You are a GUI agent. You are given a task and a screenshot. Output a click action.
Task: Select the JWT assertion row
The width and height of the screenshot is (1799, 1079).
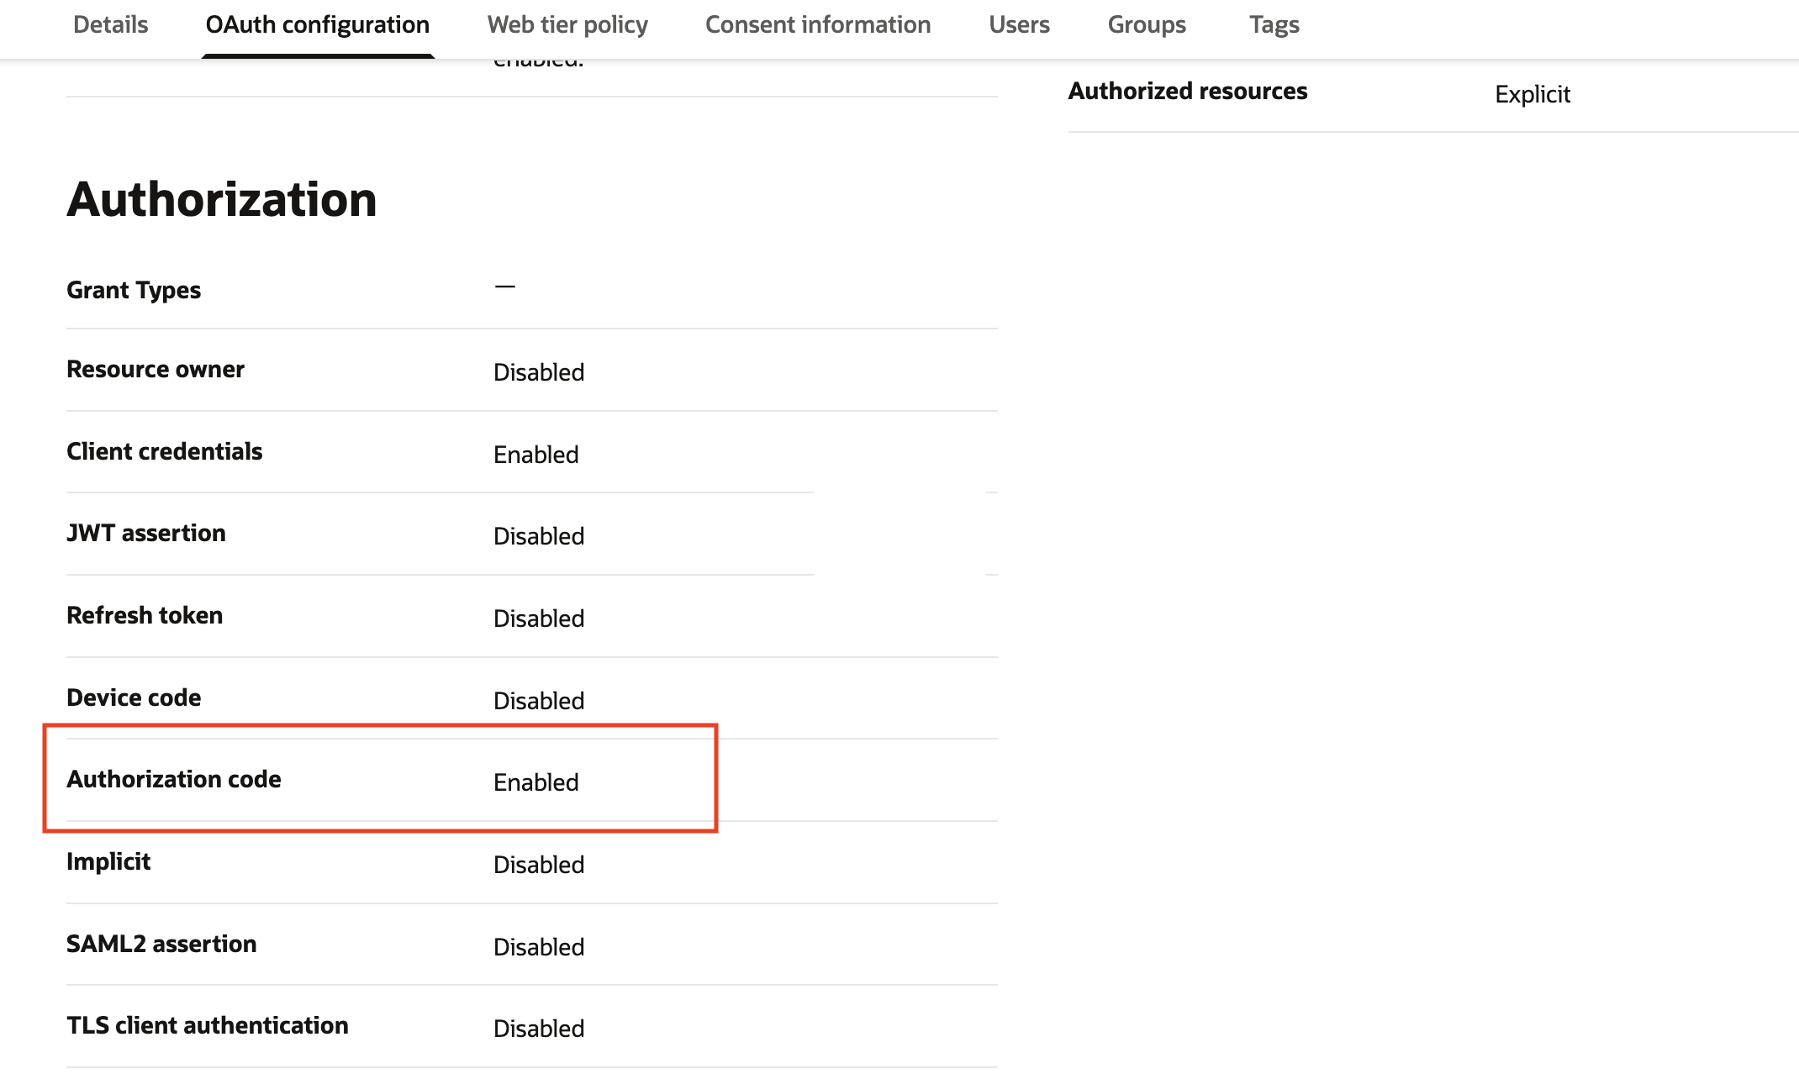[146, 532]
